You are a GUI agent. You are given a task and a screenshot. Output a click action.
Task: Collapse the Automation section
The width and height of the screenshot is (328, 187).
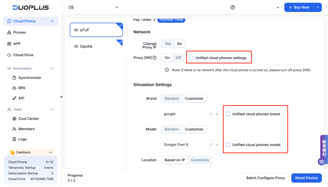52,68
